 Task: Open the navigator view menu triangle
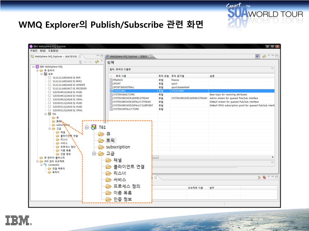pyautogui.click(x=102, y=61)
